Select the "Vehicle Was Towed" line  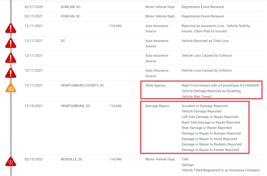(197, 96)
